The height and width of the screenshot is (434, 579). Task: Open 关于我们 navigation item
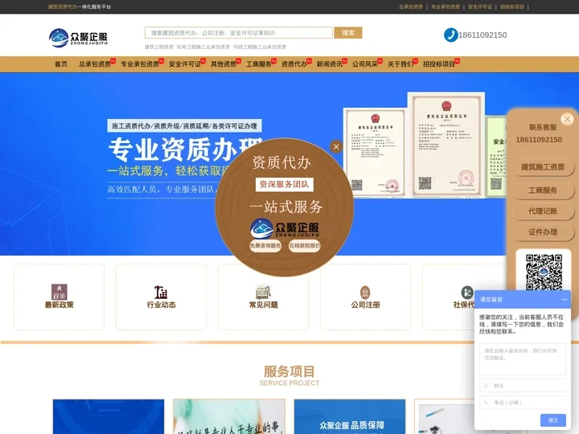pos(400,64)
